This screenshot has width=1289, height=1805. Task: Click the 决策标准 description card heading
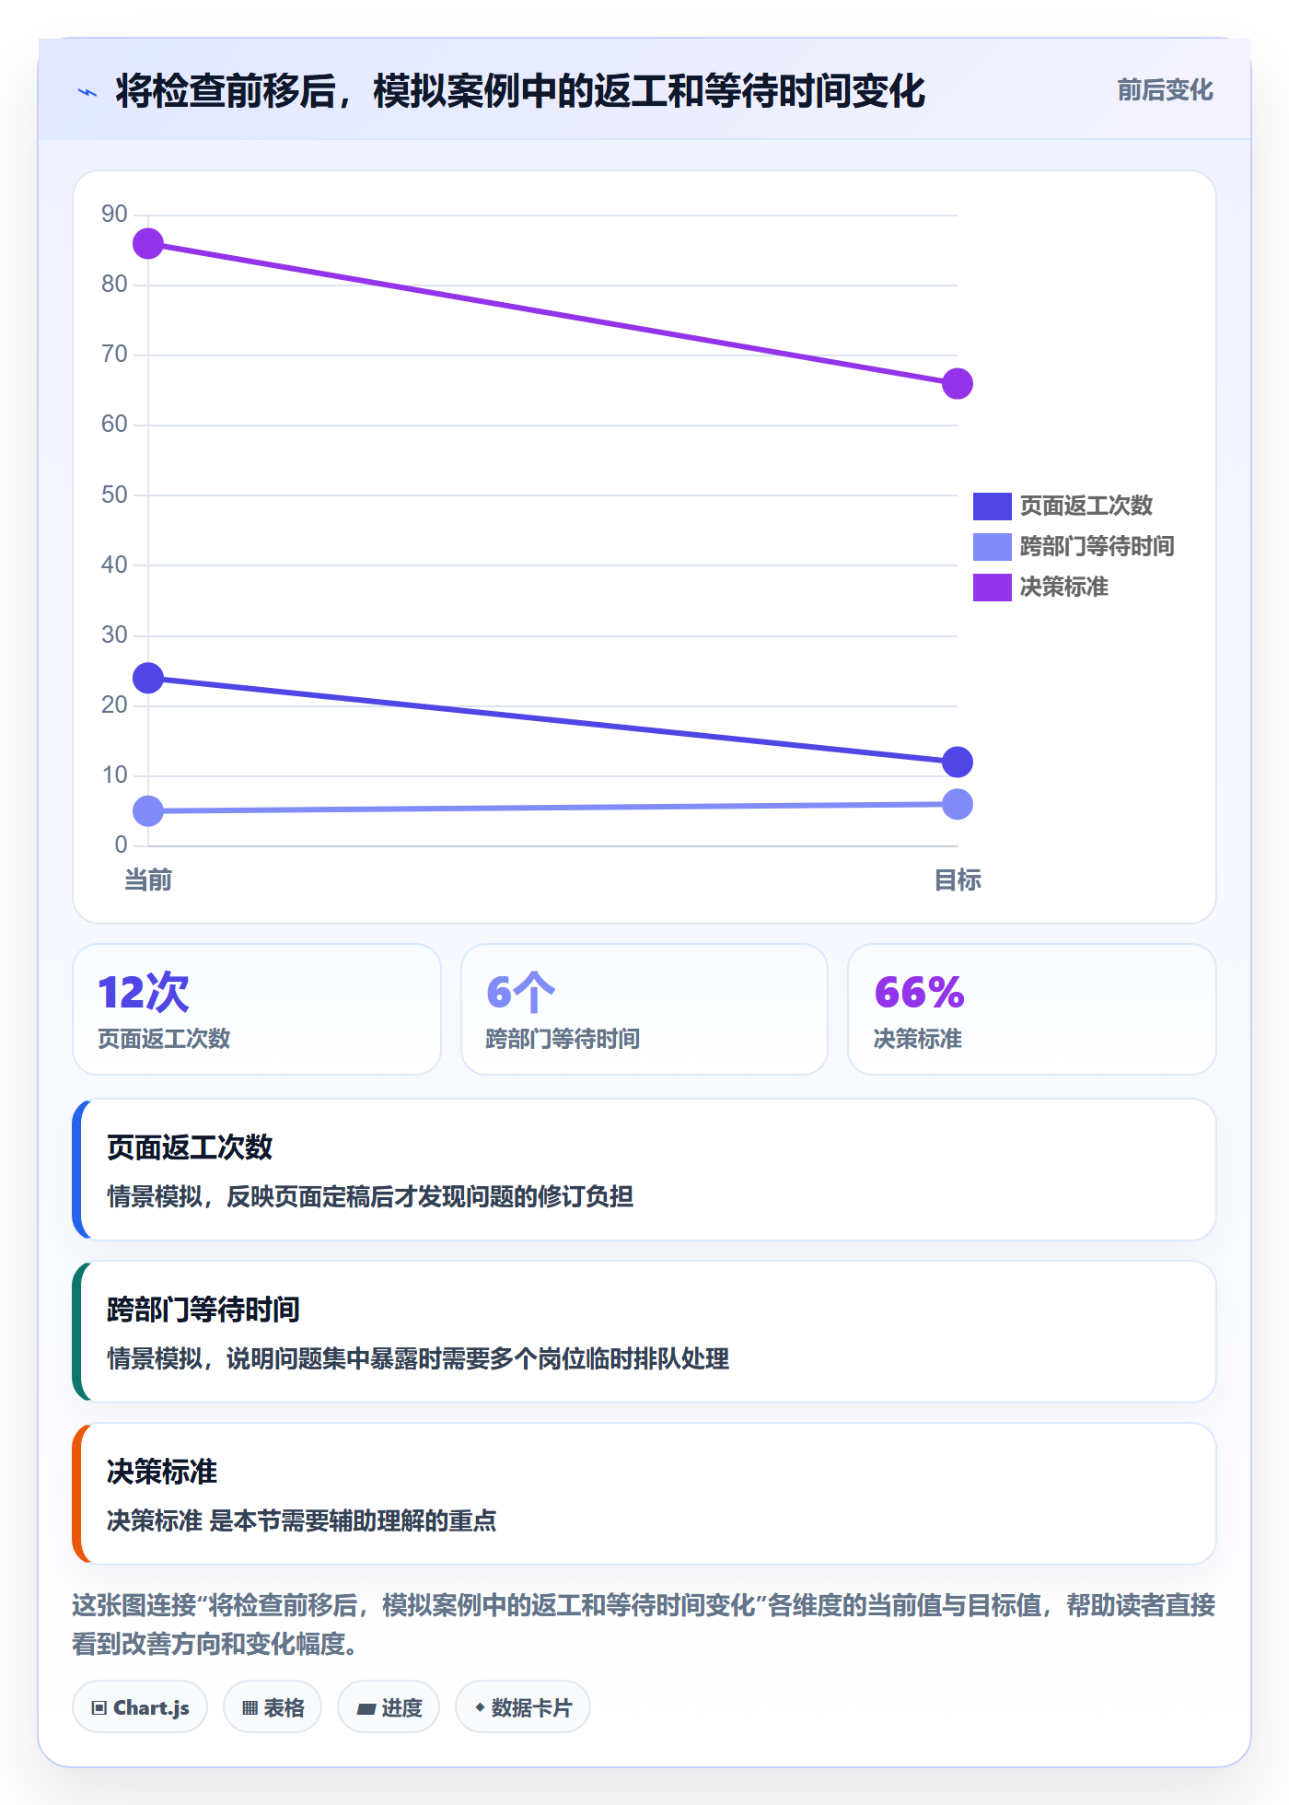point(162,1472)
